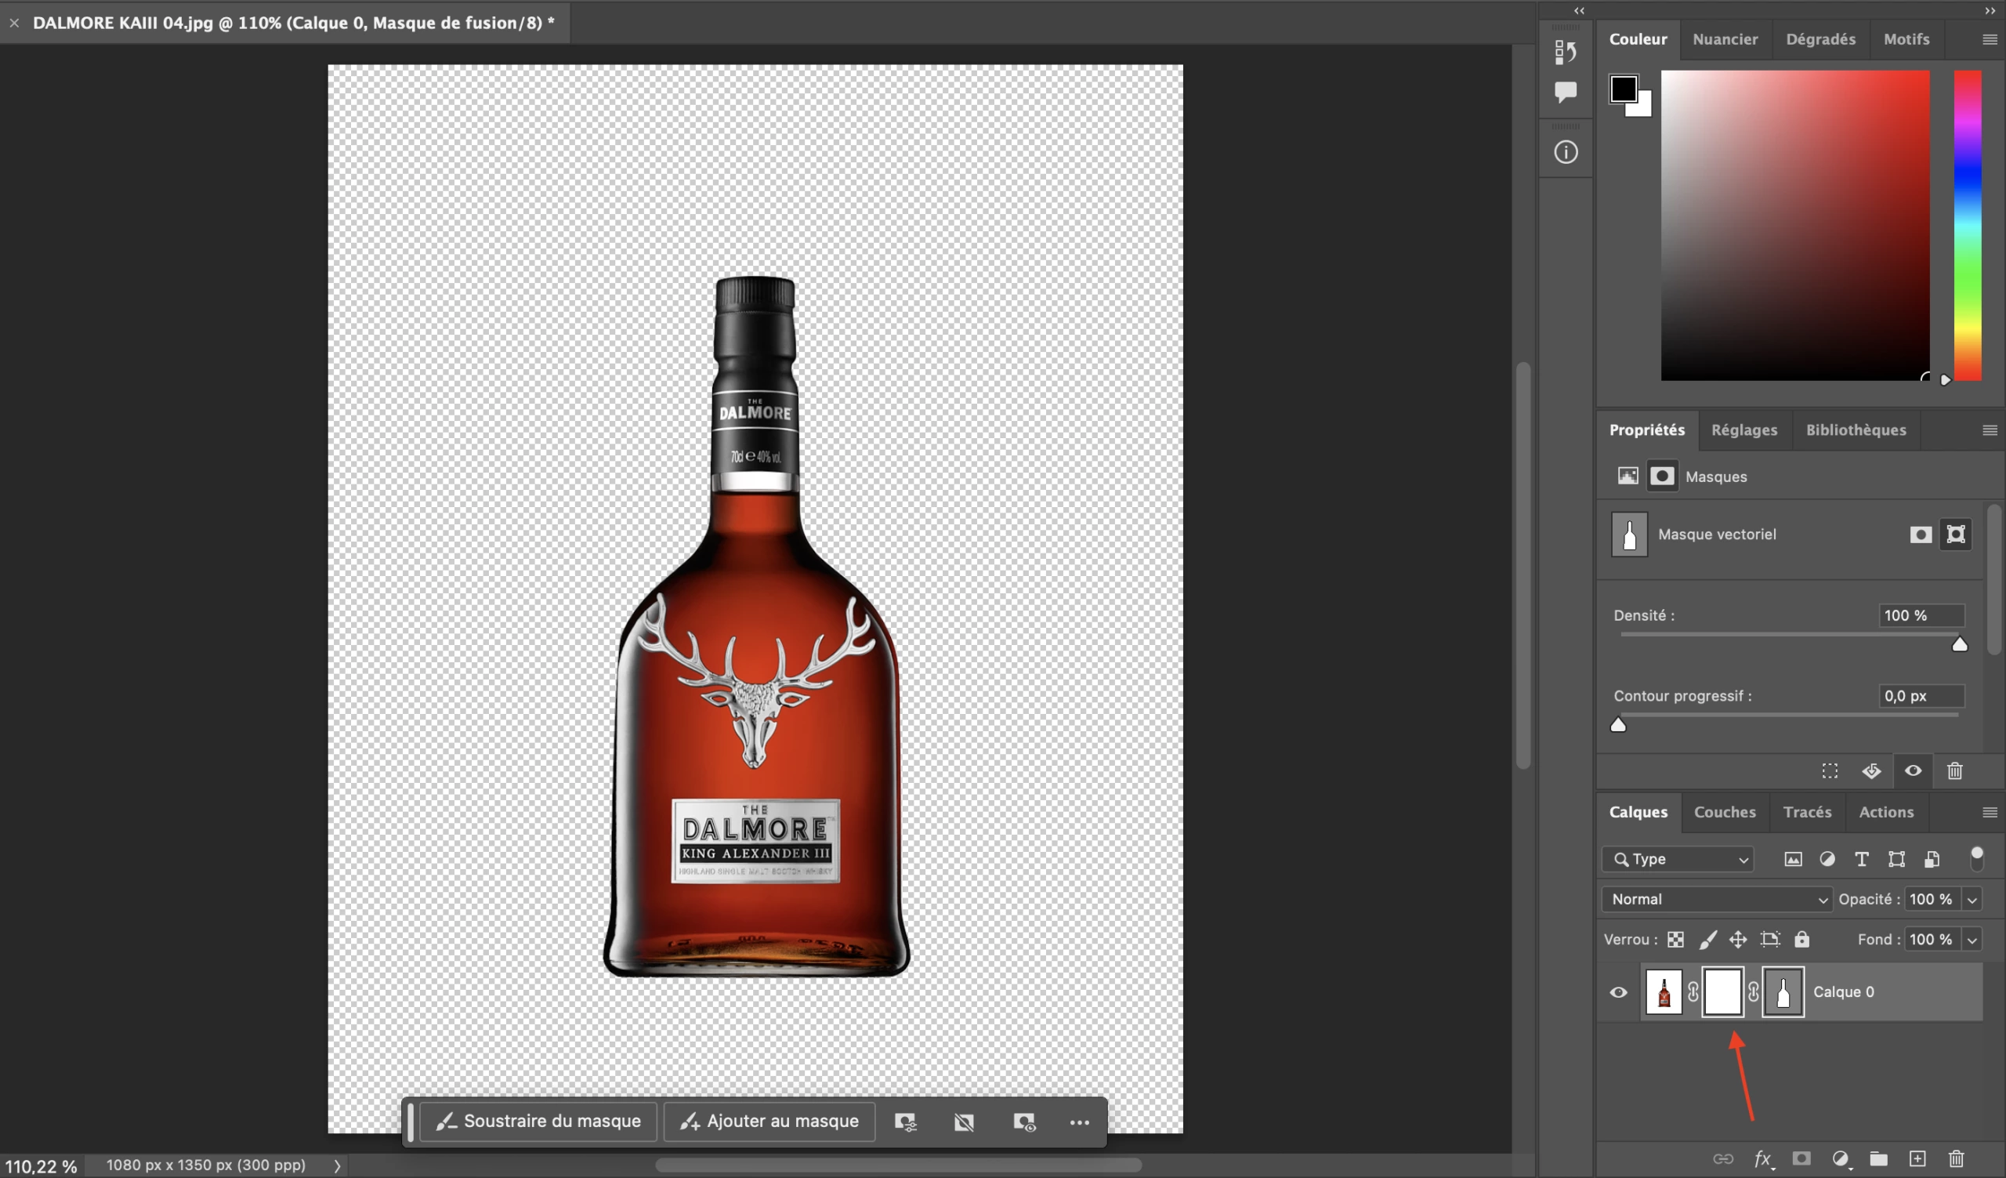Open the Réglages tab
Image resolution: width=2006 pixels, height=1178 pixels.
point(1744,430)
